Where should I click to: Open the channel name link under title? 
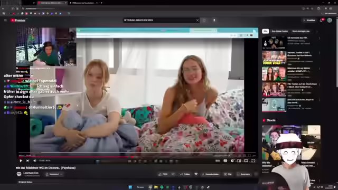point(31,173)
